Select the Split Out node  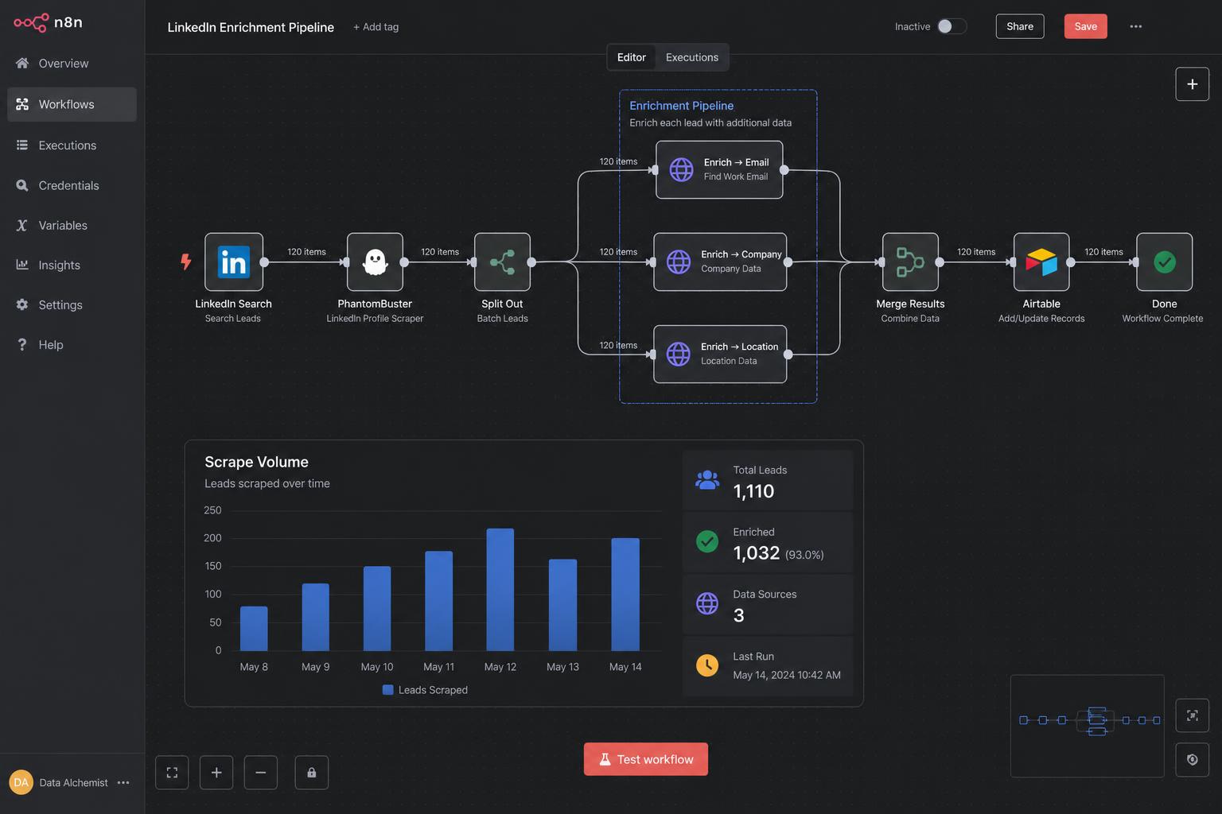coord(503,262)
